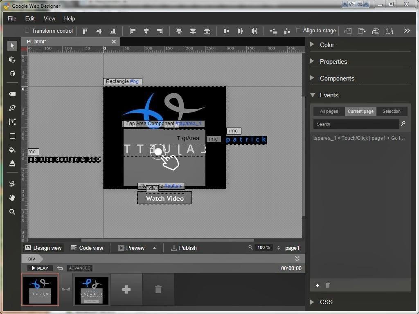Open the search field in Events panel
The height and width of the screenshot is (314, 419).
click(355, 124)
